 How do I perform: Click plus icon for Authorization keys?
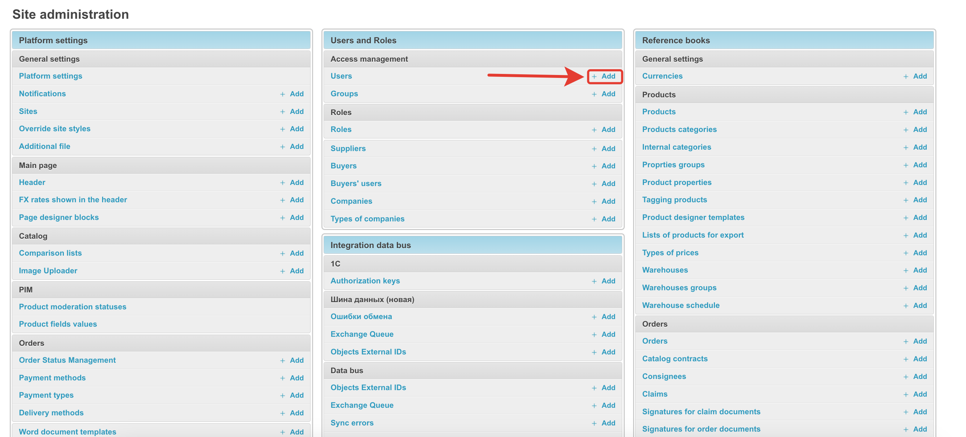pyautogui.click(x=594, y=281)
